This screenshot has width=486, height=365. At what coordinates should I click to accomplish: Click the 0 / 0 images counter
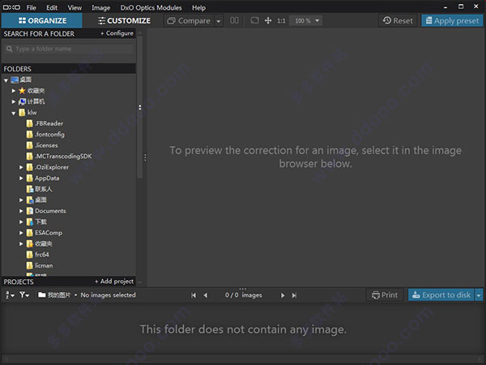tap(243, 295)
